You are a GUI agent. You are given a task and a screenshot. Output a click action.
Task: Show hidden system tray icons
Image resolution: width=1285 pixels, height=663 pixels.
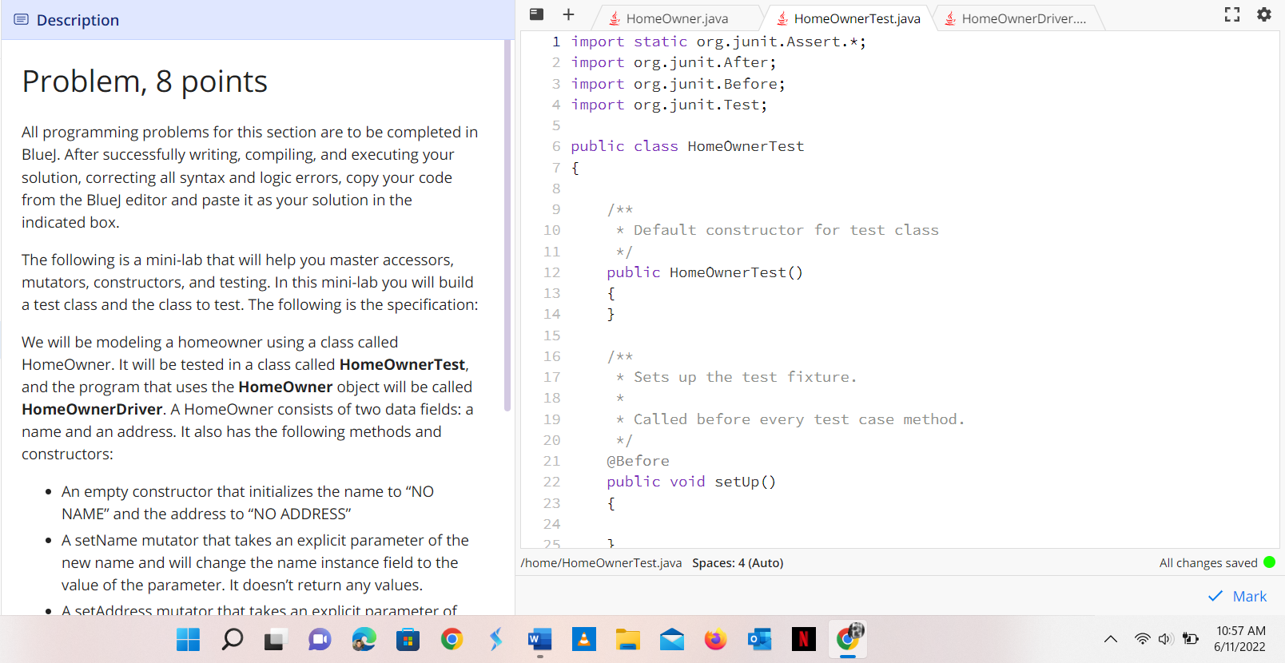pos(1111,639)
